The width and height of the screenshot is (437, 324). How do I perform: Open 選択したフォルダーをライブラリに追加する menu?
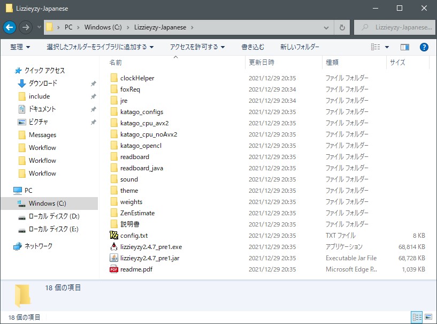100,47
